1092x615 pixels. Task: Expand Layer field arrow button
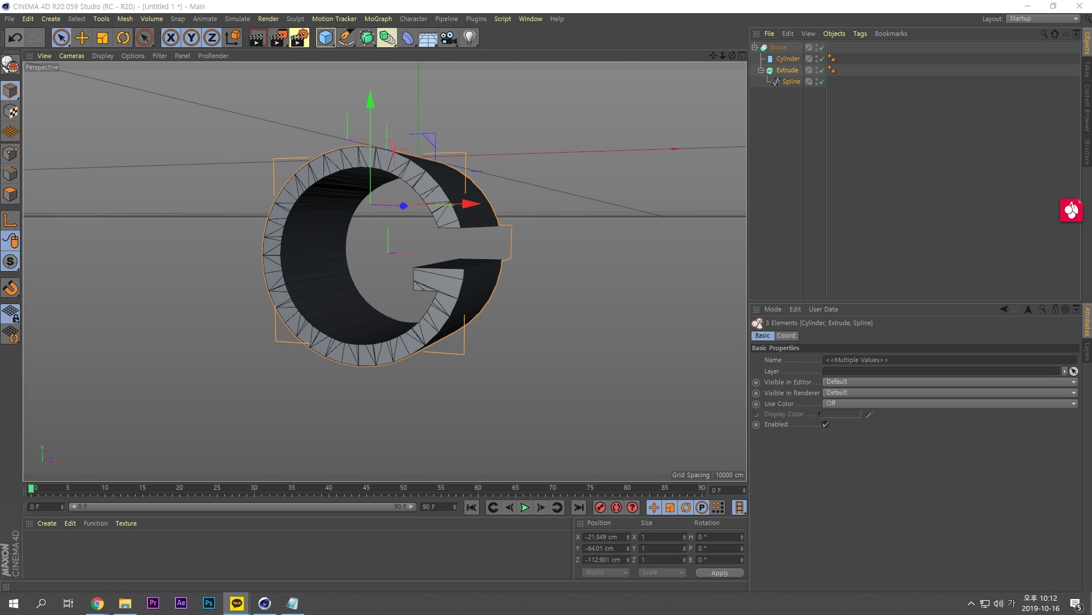pos(1064,371)
